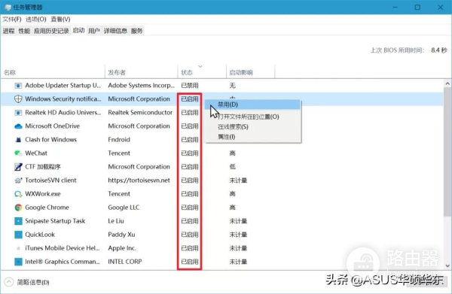Click publisher Le Liu
Image resolution: width=452 pixels, height=294 pixels.
coord(116,221)
